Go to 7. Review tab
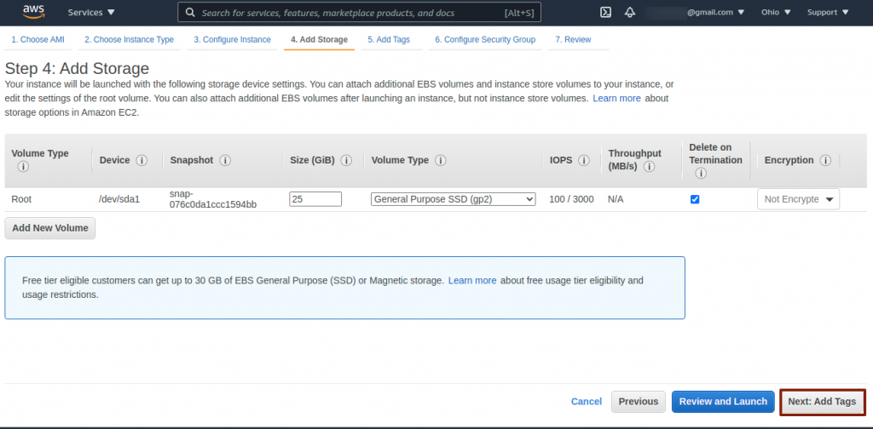The height and width of the screenshot is (429, 873). tap(573, 39)
